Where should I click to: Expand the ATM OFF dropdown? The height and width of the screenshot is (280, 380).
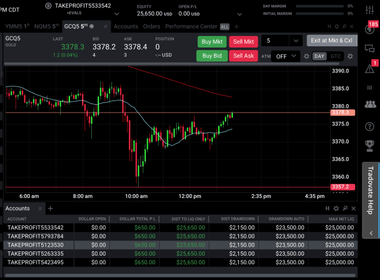click(x=286, y=56)
